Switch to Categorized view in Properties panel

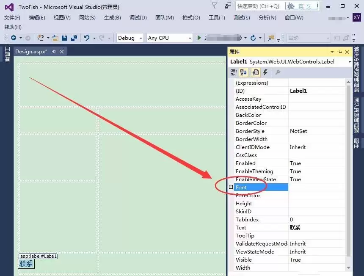point(233,72)
